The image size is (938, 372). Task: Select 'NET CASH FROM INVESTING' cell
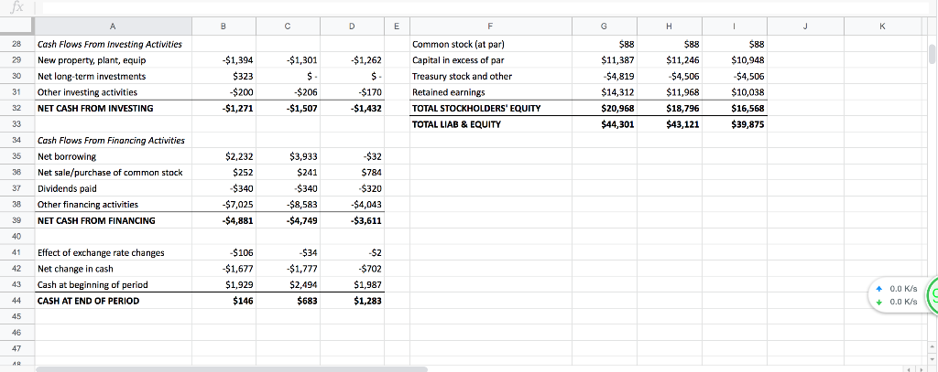(x=113, y=108)
